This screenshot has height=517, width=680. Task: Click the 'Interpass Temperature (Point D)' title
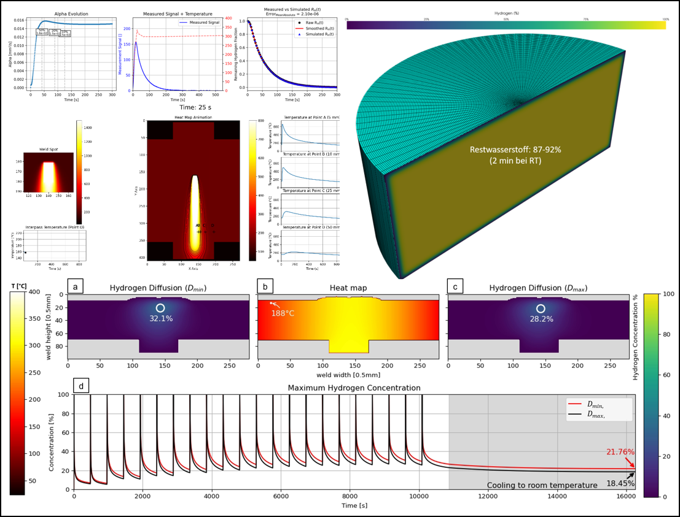coord(55,227)
